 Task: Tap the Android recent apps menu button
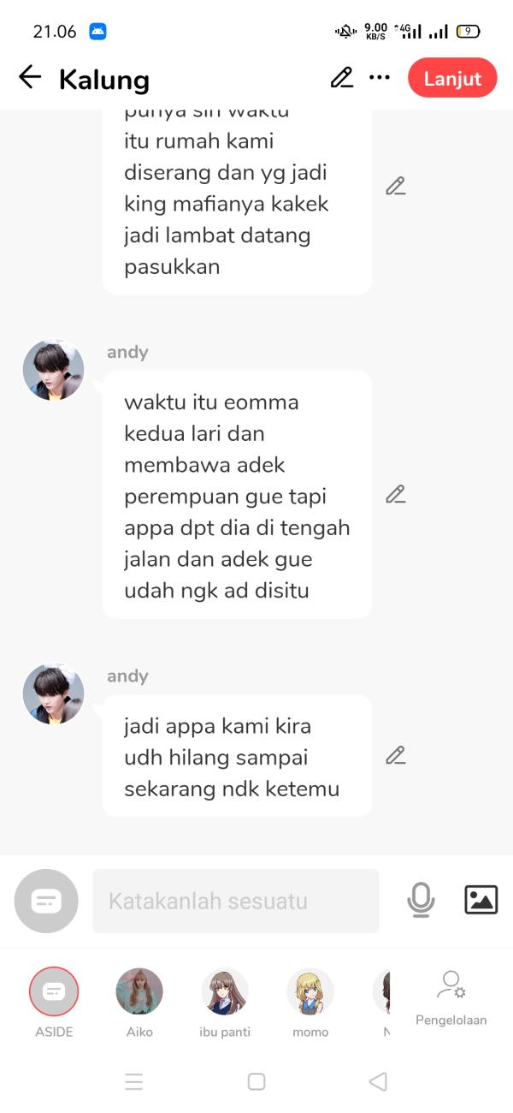pos(134,1081)
